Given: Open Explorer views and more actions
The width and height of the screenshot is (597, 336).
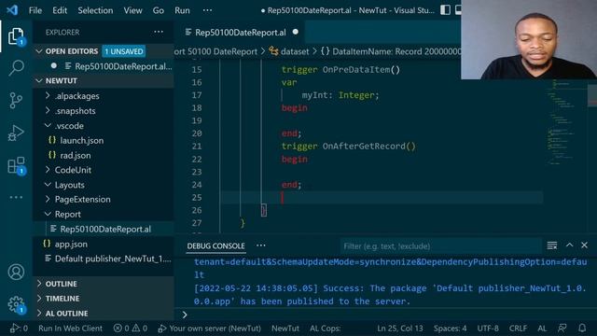Looking at the screenshot, I should (159, 32).
